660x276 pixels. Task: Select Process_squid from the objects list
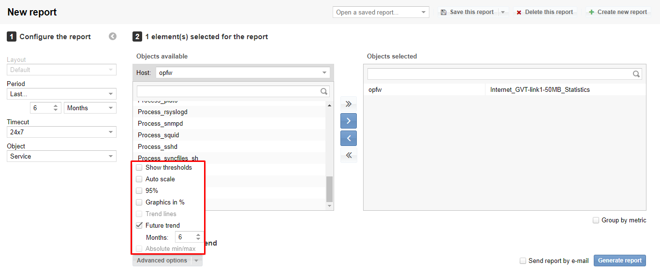(158, 135)
